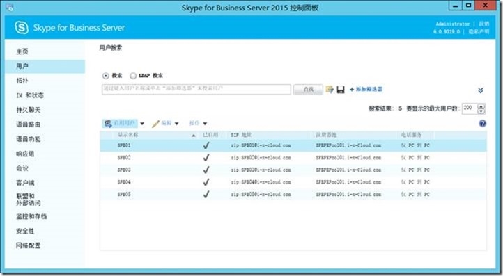Click the window icon in the title bar
503x276 pixels.
pyautogui.click(x=9, y=8)
